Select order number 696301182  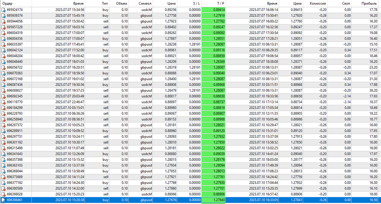pos(15,142)
